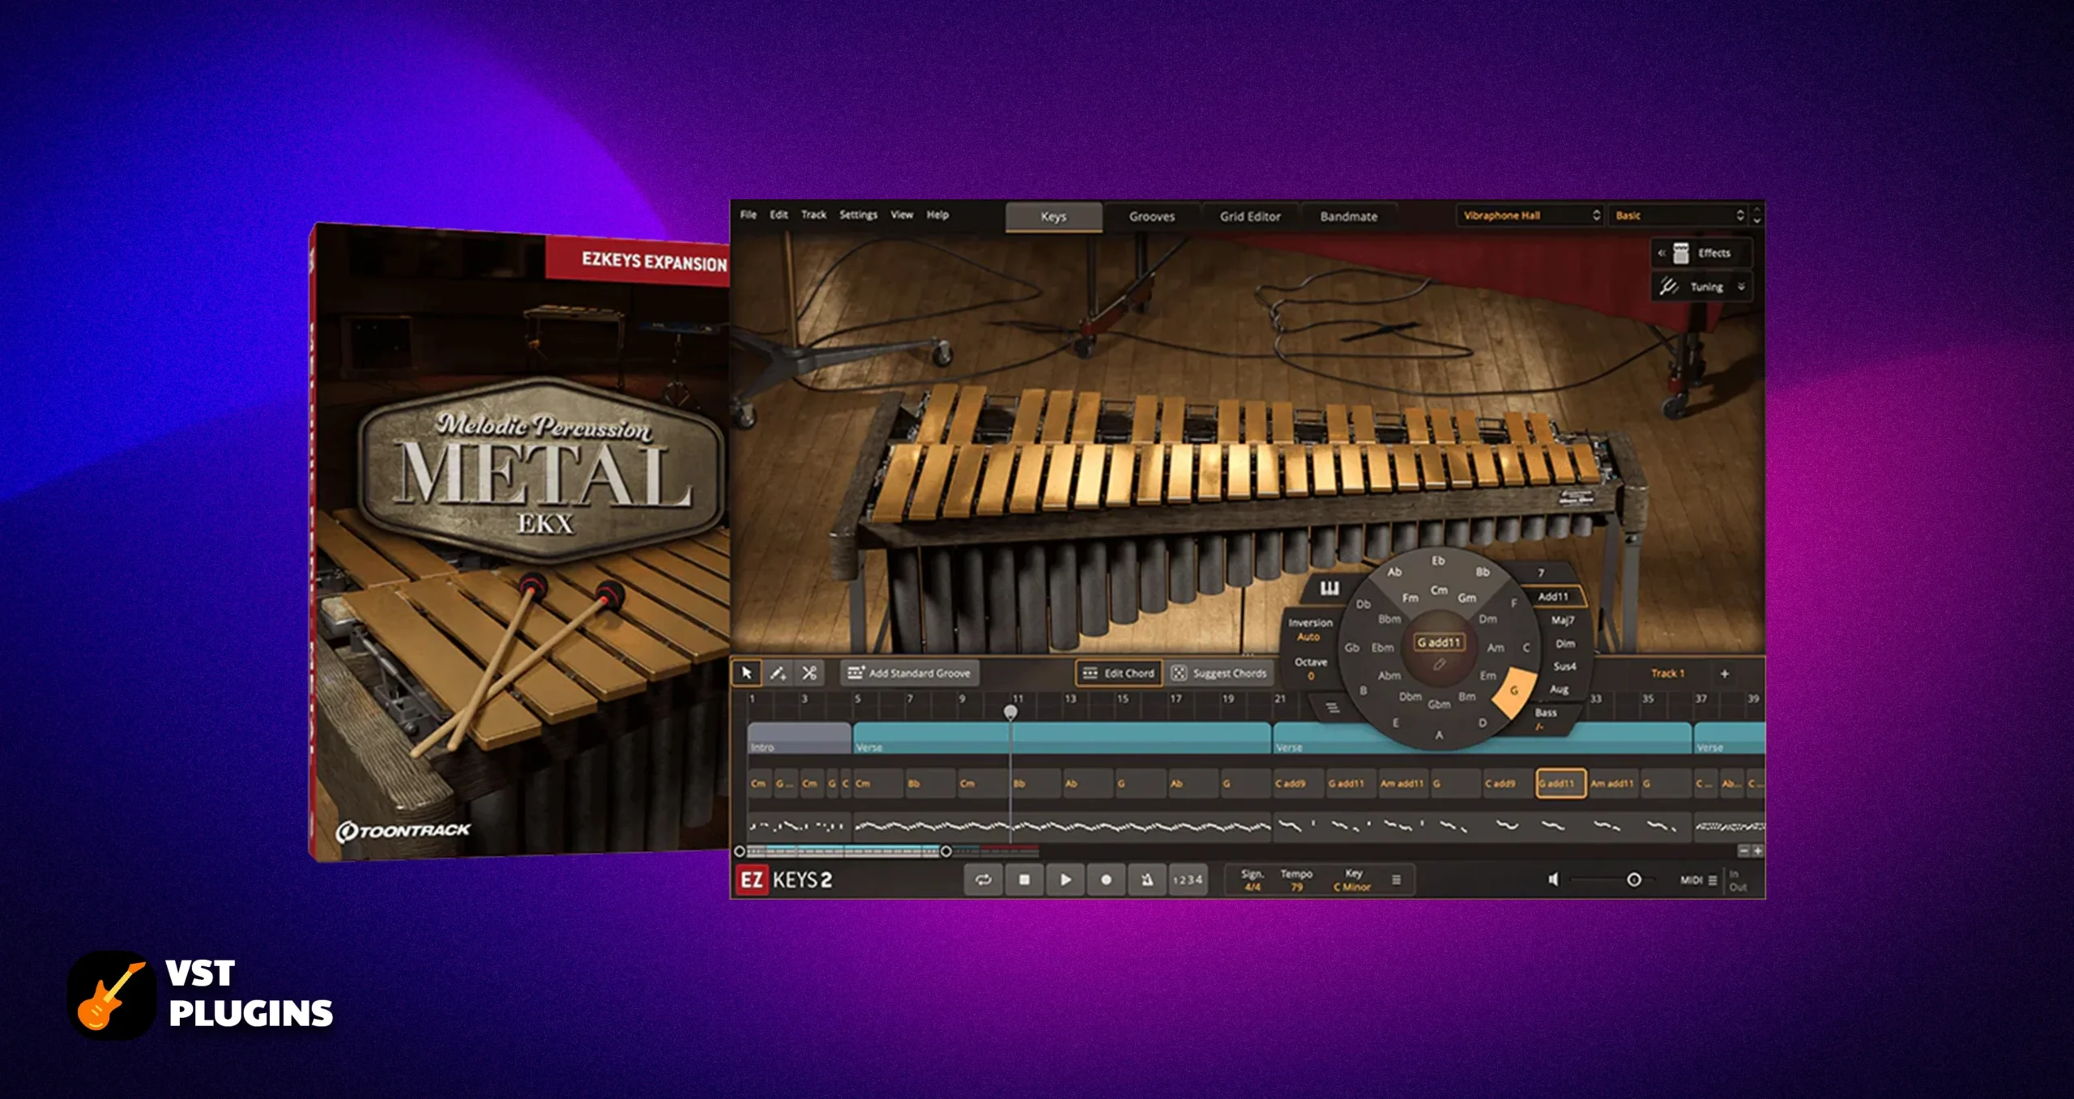Open the Track menu
Image resolution: width=2074 pixels, height=1099 pixels.
click(813, 215)
